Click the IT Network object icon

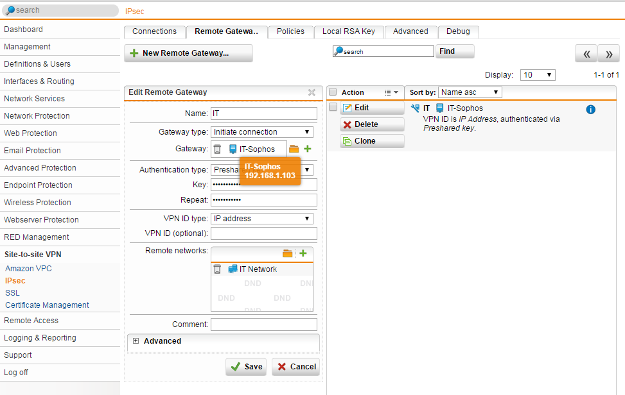point(233,269)
